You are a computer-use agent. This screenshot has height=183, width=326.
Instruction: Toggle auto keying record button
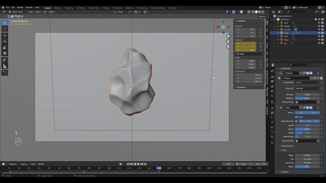(x=120, y=164)
